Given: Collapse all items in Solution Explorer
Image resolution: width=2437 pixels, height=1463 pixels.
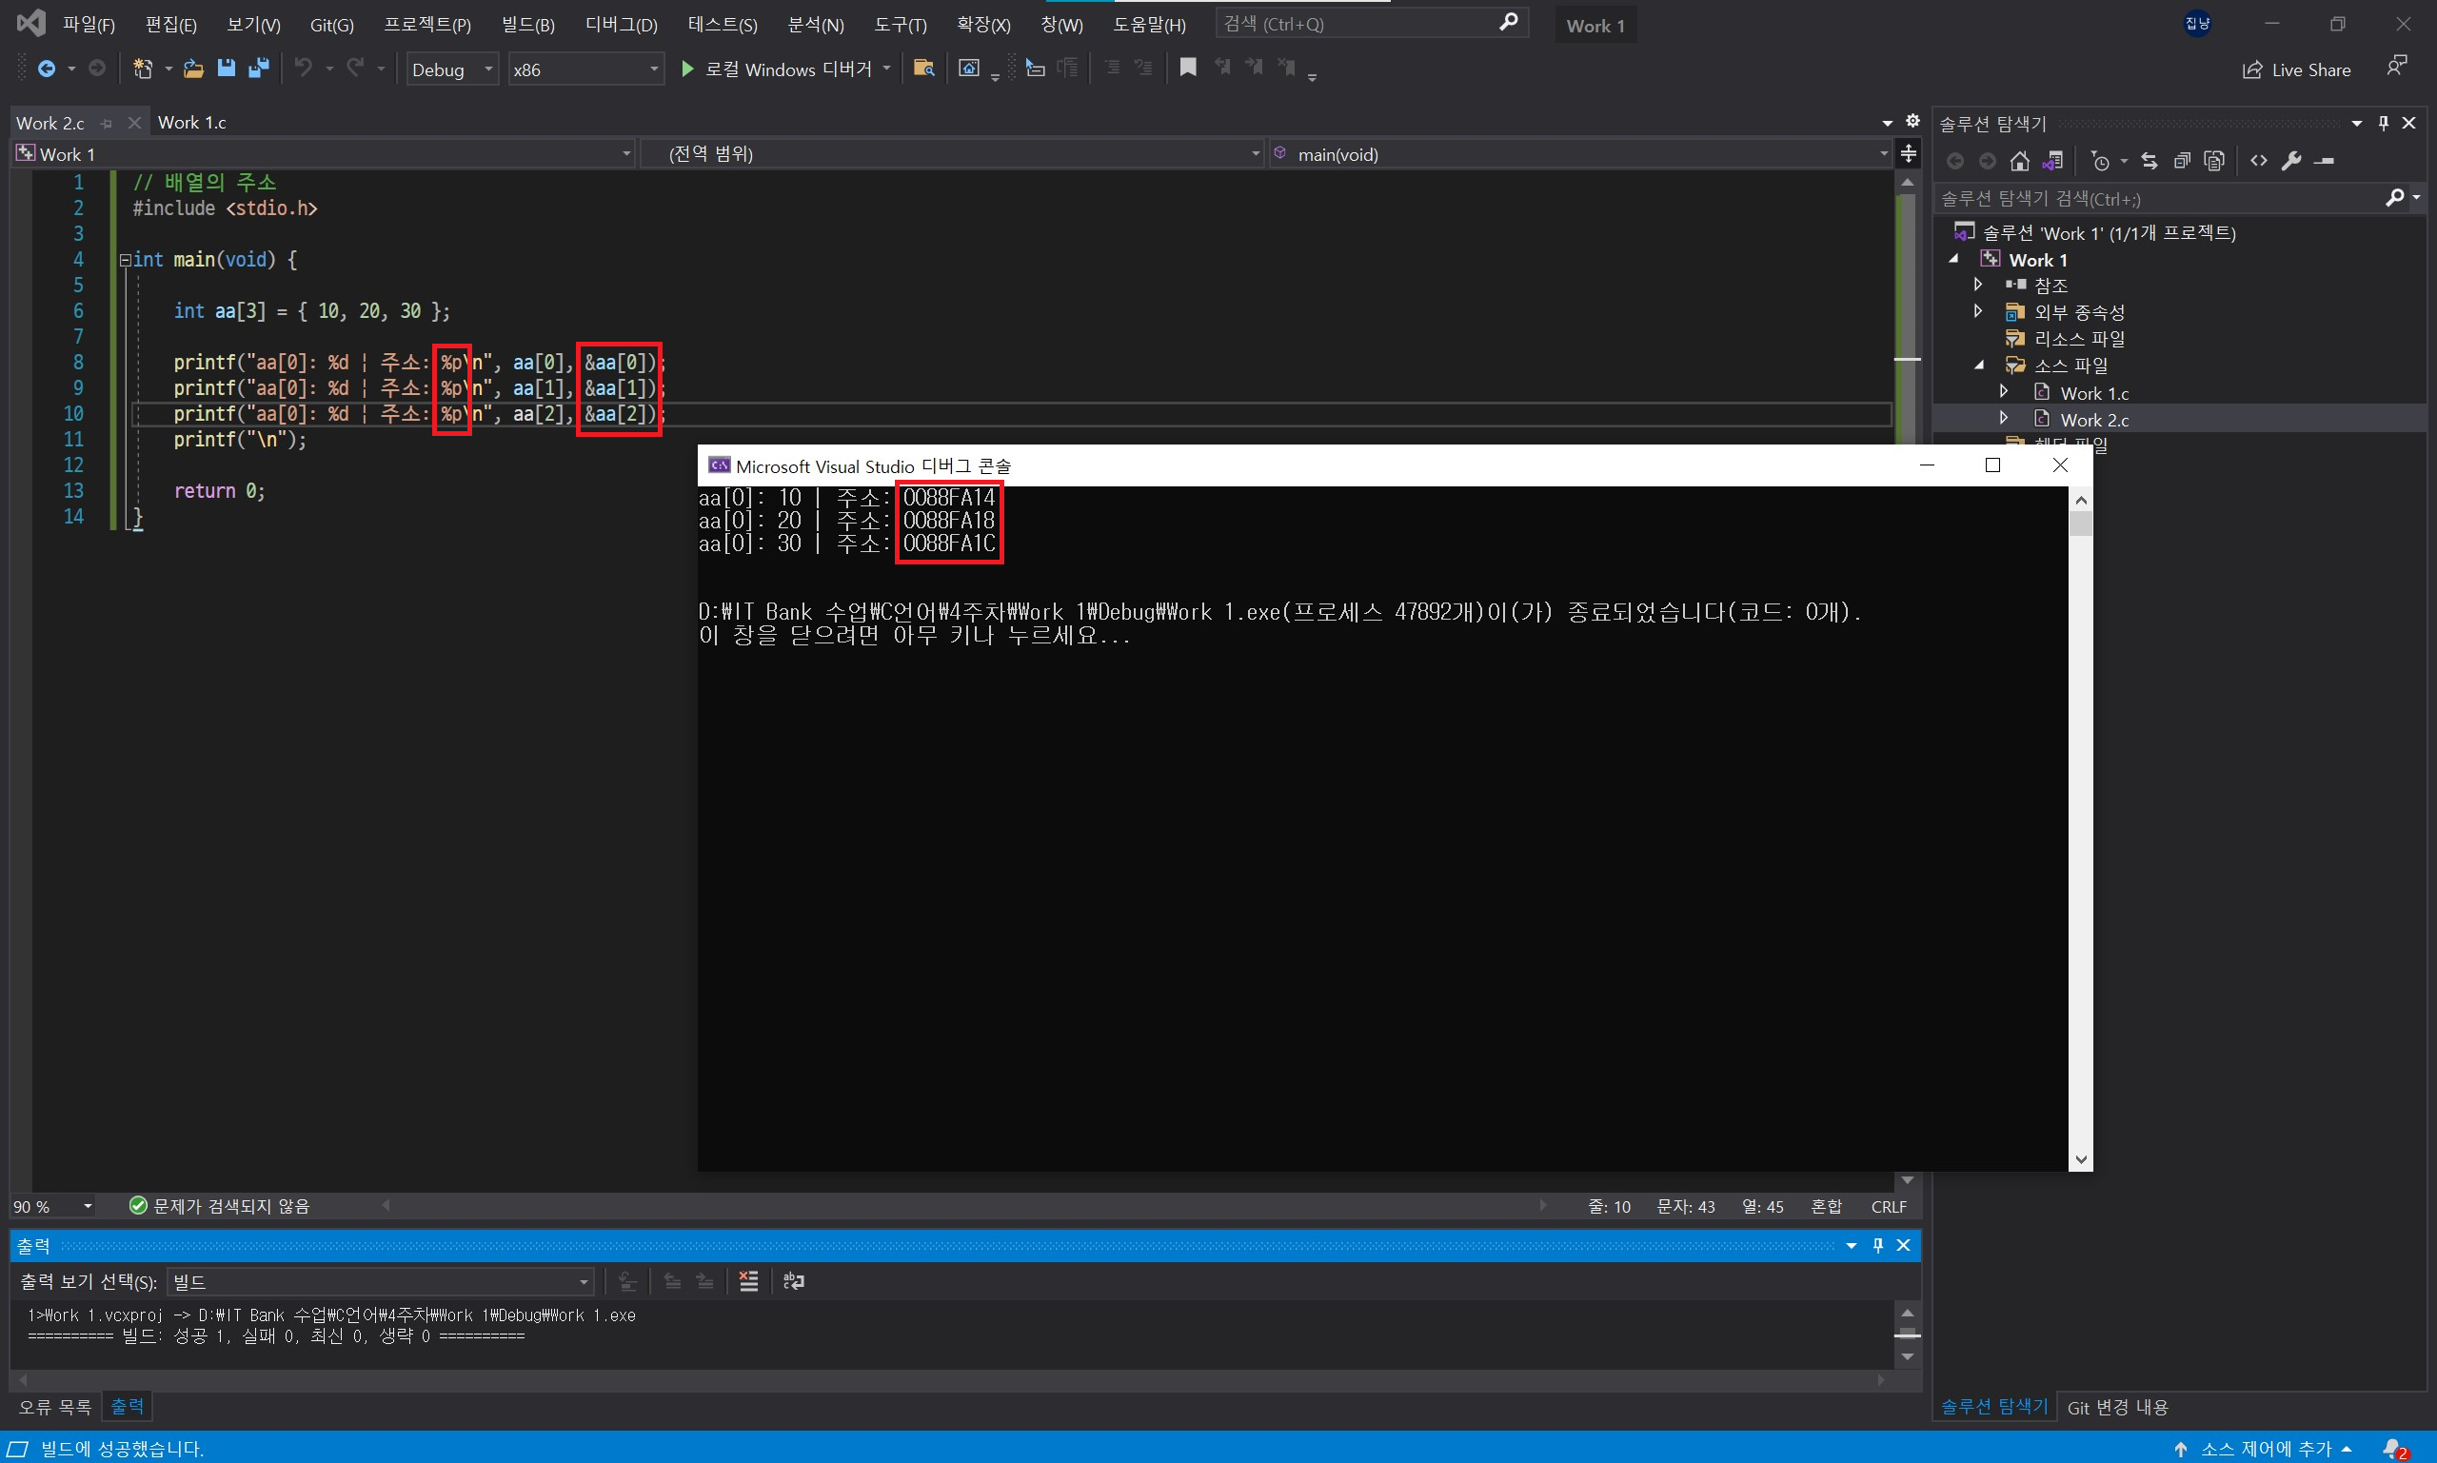Looking at the screenshot, I should click(x=2182, y=161).
